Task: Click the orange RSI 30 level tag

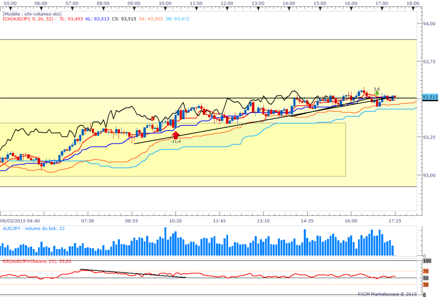Action: (425, 285)
